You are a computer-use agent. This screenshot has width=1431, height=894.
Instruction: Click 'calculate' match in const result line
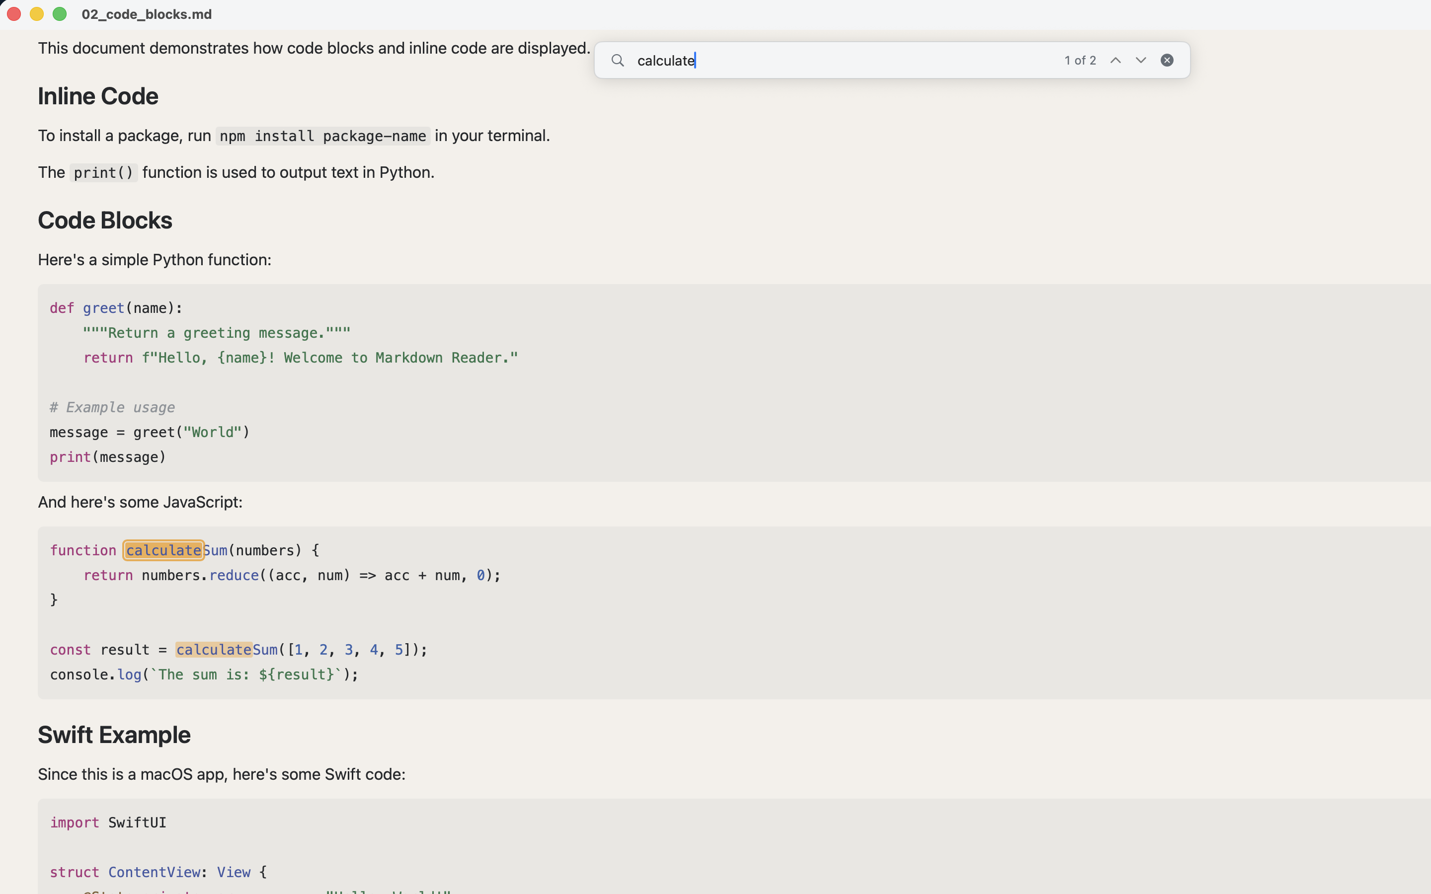click(214, 650)
